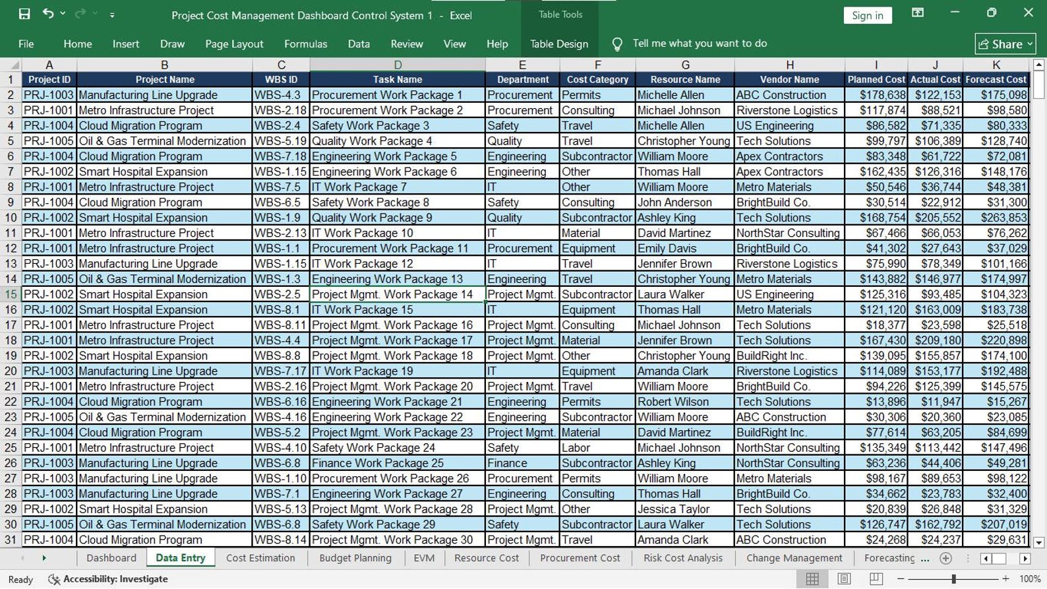
Task: Open the Change Management sheet tab
Action: pos(794,558)
